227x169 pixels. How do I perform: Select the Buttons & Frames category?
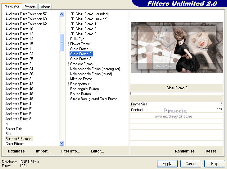pos(19,139)
